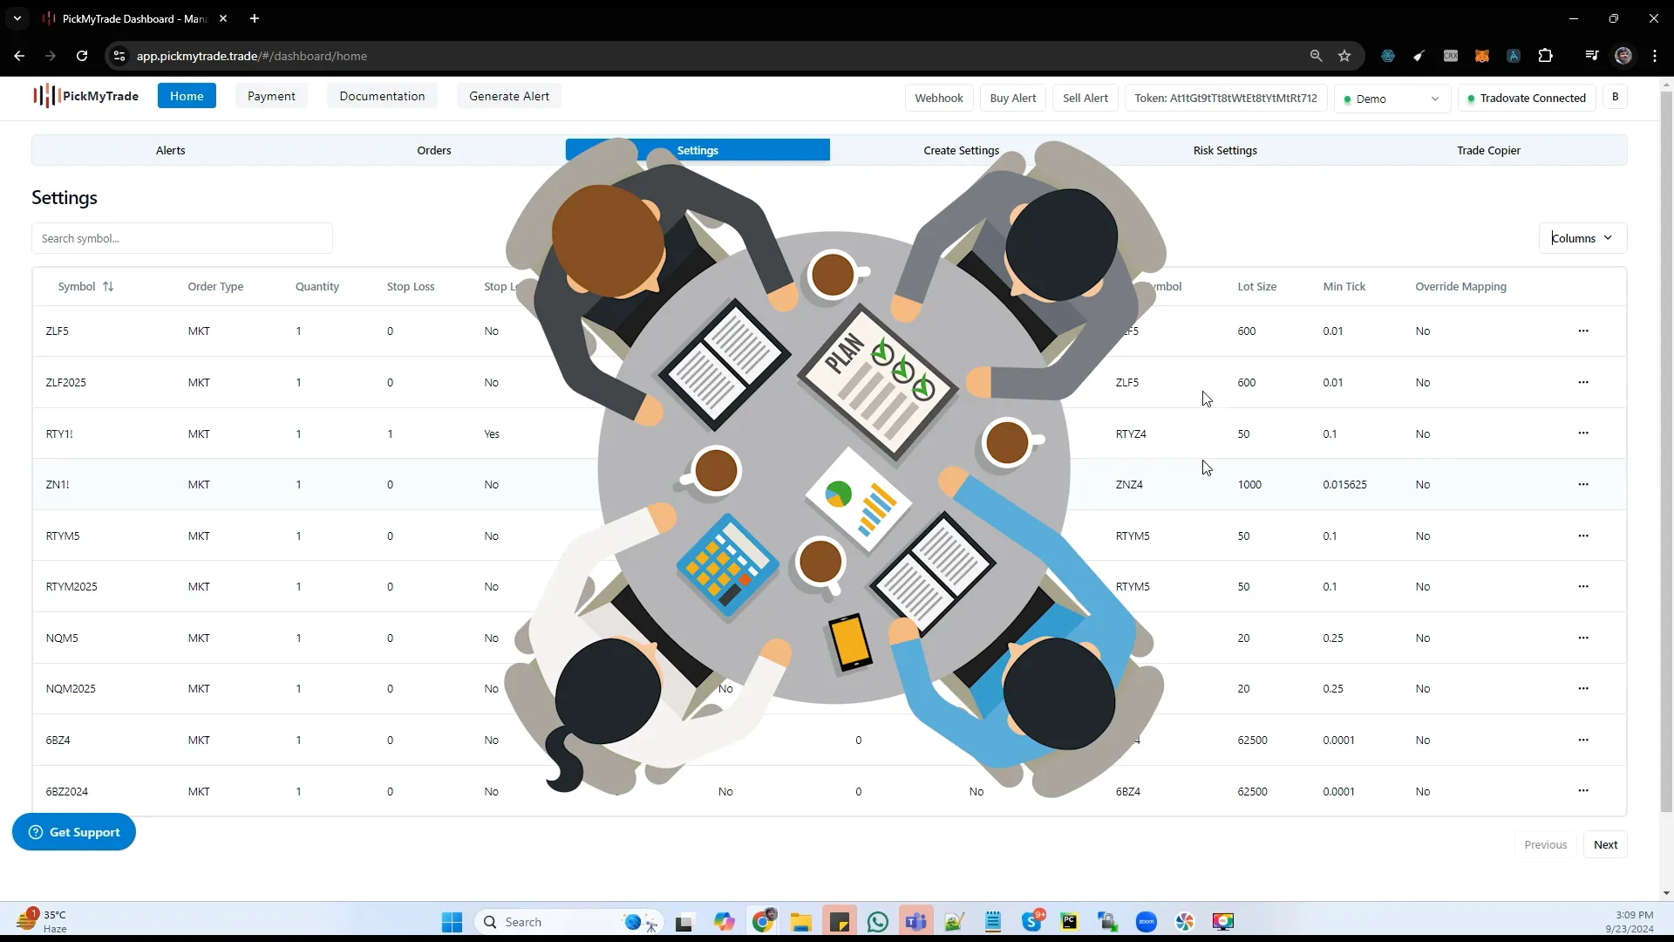Click the Trade Copier tab icon
The width and height of the screenshot is (1674, 942).
pos(1489,149)
